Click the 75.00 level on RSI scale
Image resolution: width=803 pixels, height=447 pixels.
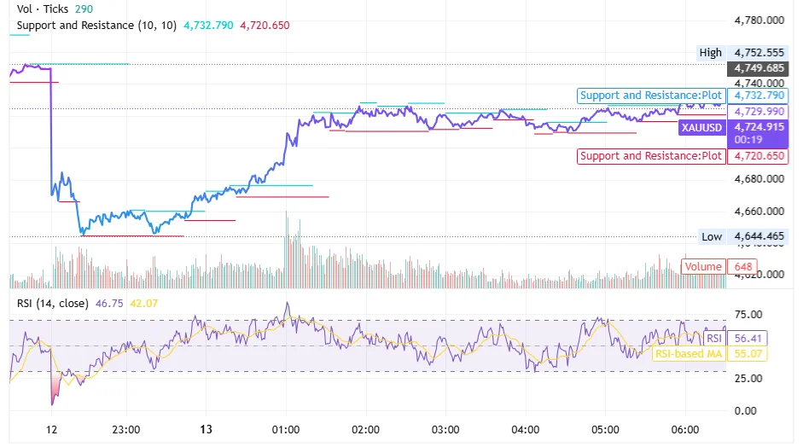(748, 314)
